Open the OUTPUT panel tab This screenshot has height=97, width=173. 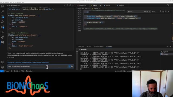click(x=89, y=46)
